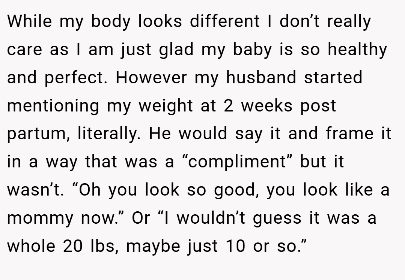Image resolution: width=405 pixels, height=280 pixels.
Task: Click the word "While" at the paragraph start
Action: pyautogui.click(x=29, y=21)
